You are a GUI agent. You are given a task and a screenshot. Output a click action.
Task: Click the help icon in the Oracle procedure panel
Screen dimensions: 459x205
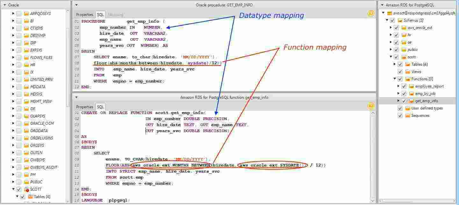(x=370, y=14)
